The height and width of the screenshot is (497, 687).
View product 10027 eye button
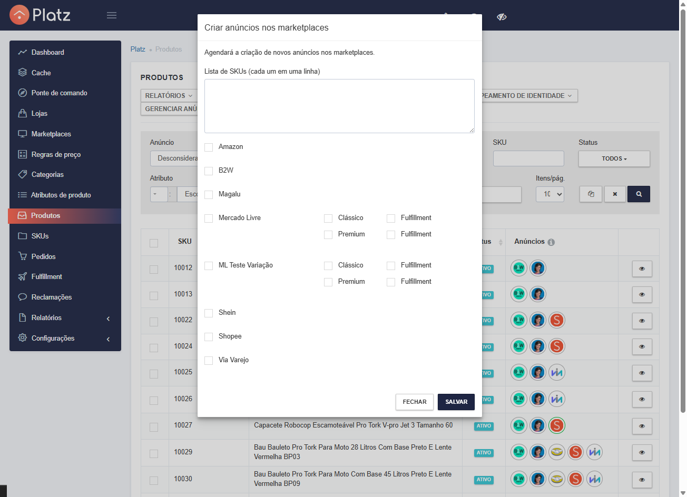pyautogui.click(x=642, y=426)
